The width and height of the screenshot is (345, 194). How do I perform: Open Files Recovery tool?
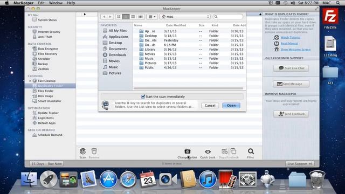45,54
